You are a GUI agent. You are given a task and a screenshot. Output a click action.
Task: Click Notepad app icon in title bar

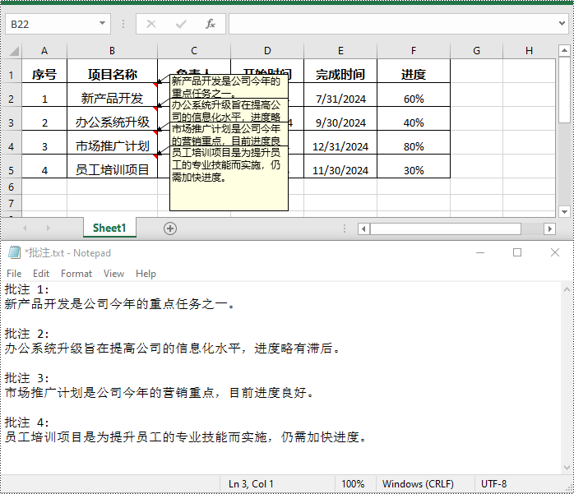coord(14,252)
